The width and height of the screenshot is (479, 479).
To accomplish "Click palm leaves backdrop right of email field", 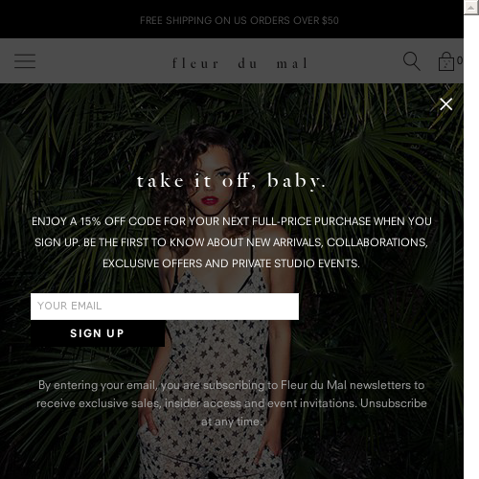I will click(380, 307).
